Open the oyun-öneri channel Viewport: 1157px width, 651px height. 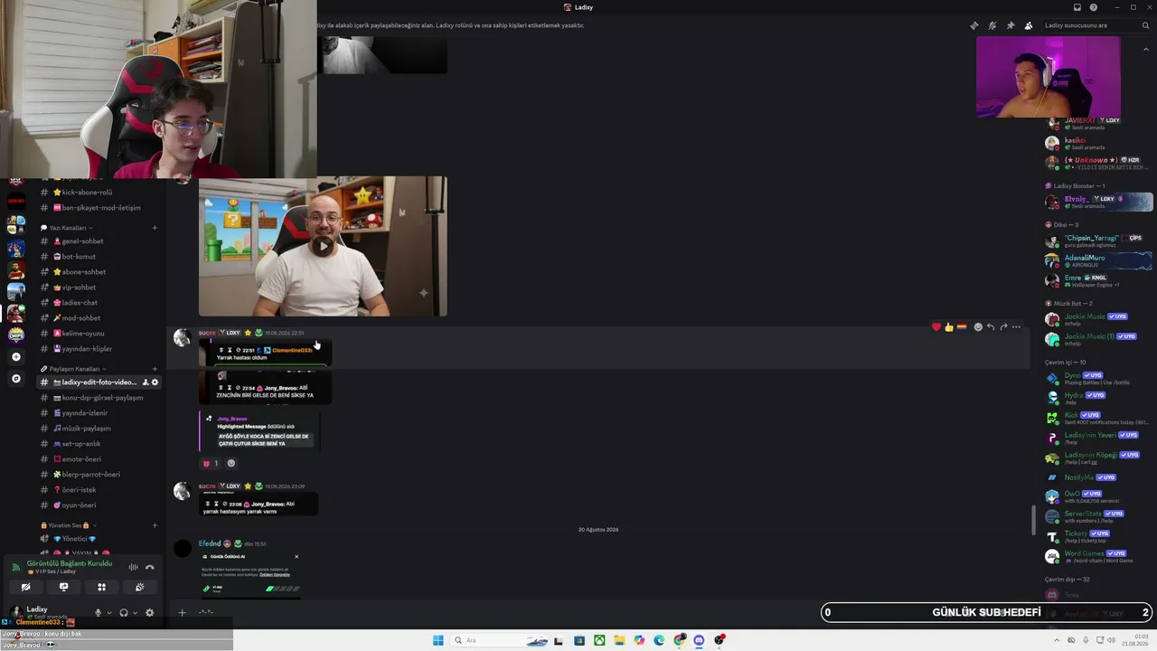tap(98, 505)
